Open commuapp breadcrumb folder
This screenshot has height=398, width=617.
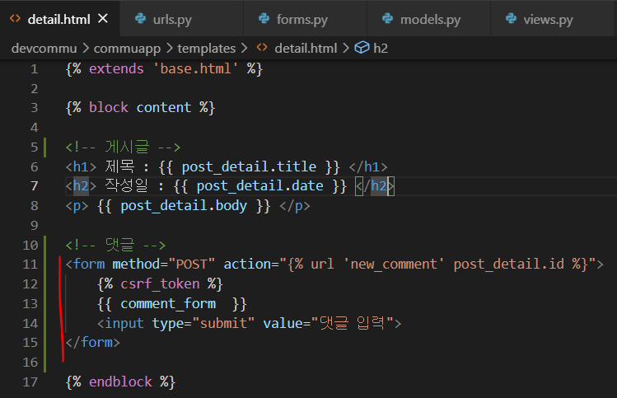pos(127,48)
